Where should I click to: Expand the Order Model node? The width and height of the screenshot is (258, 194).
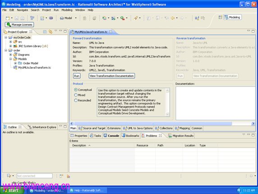(15, 63)
